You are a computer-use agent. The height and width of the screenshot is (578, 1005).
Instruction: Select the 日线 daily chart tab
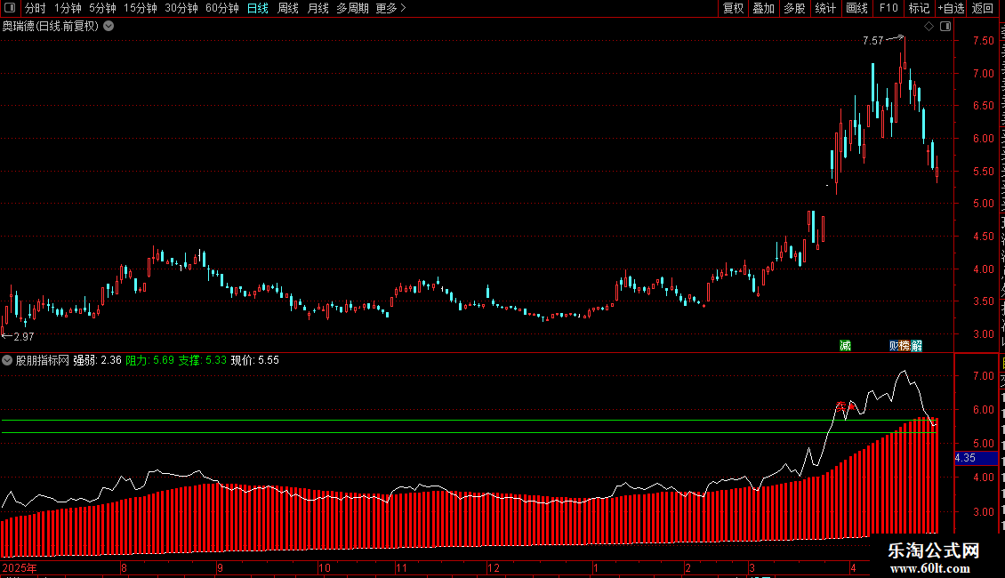click(x=258, y=8)
